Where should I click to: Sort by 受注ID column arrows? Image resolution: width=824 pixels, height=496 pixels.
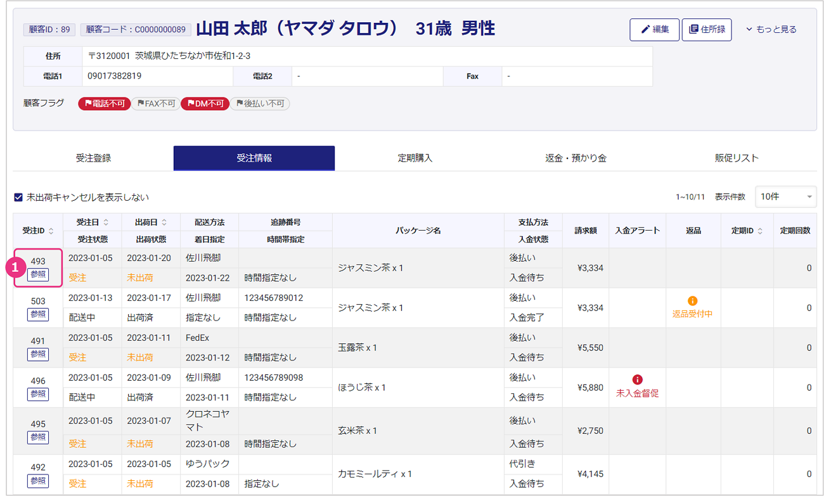pyautogui.click(x=51, y=231)
